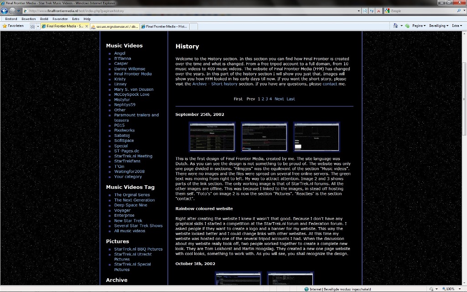467x292 pixels.
Task: Click the Forward navigation arrow
Action: pyautogui.click(x=12, y=11)
